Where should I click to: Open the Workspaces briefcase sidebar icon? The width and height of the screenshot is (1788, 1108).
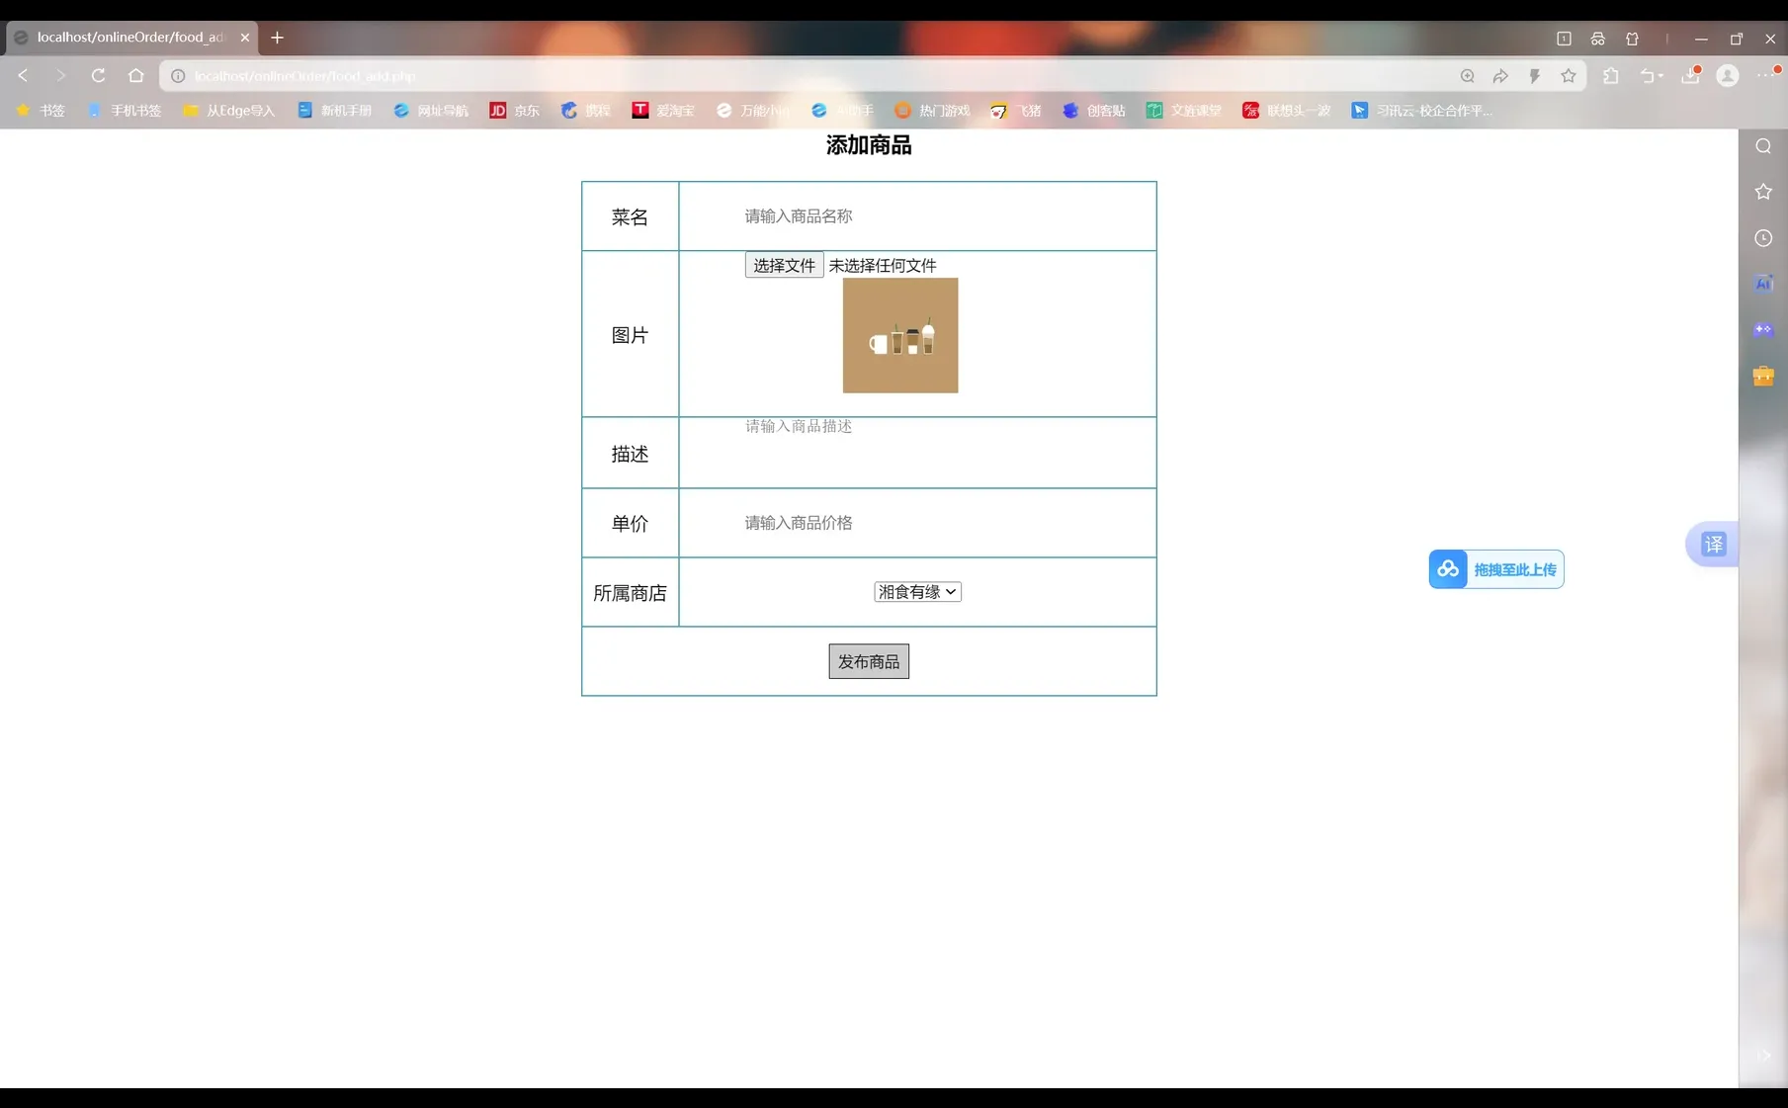click(x=1763, y=376)
